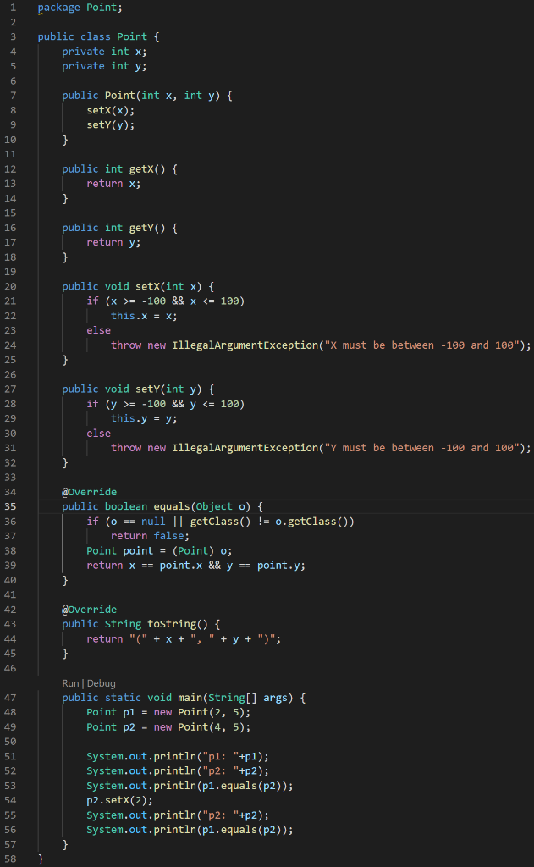The height and width of the screenshot is (867, 534).
Task: Click 'point.y' in the equals return
Action: [278, 566]
